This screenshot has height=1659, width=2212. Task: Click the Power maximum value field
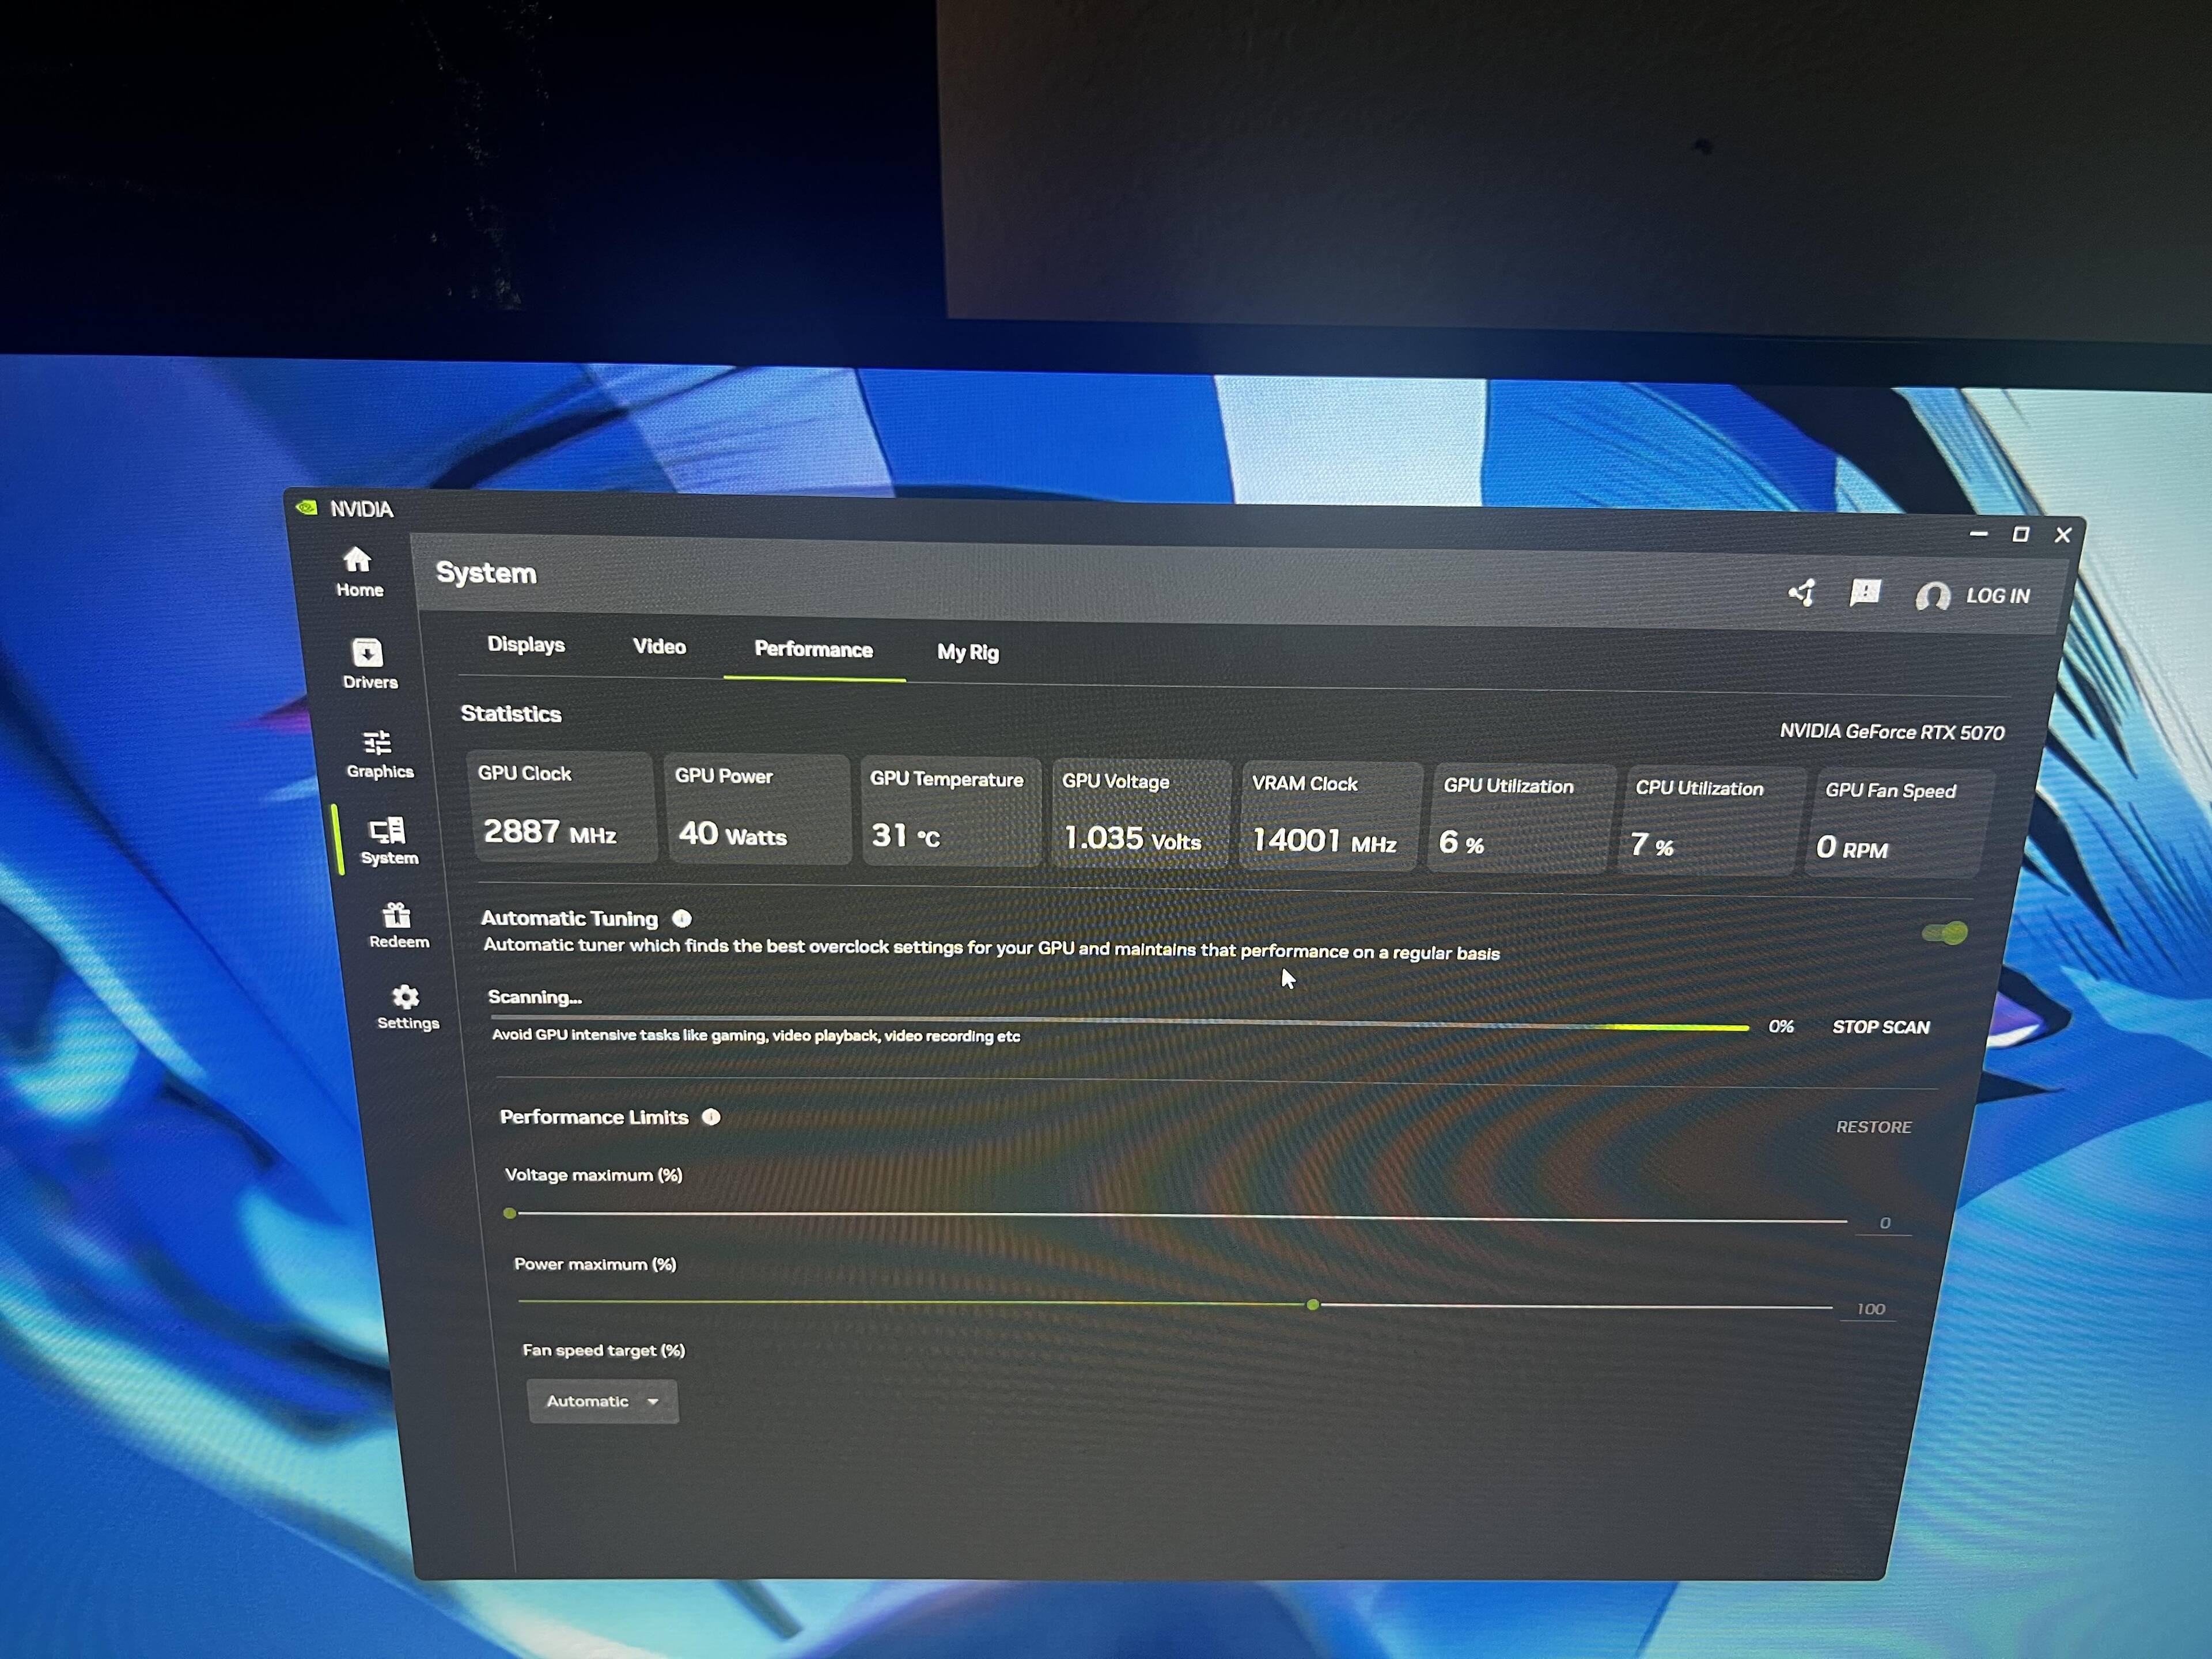coord(1870,1309)
